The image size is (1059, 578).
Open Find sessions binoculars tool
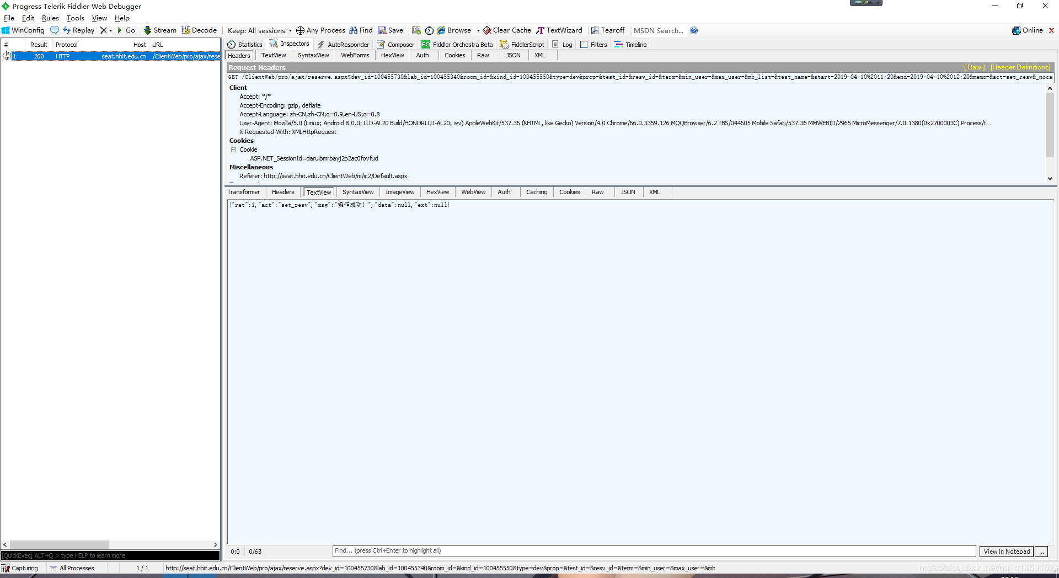[361, 30]
